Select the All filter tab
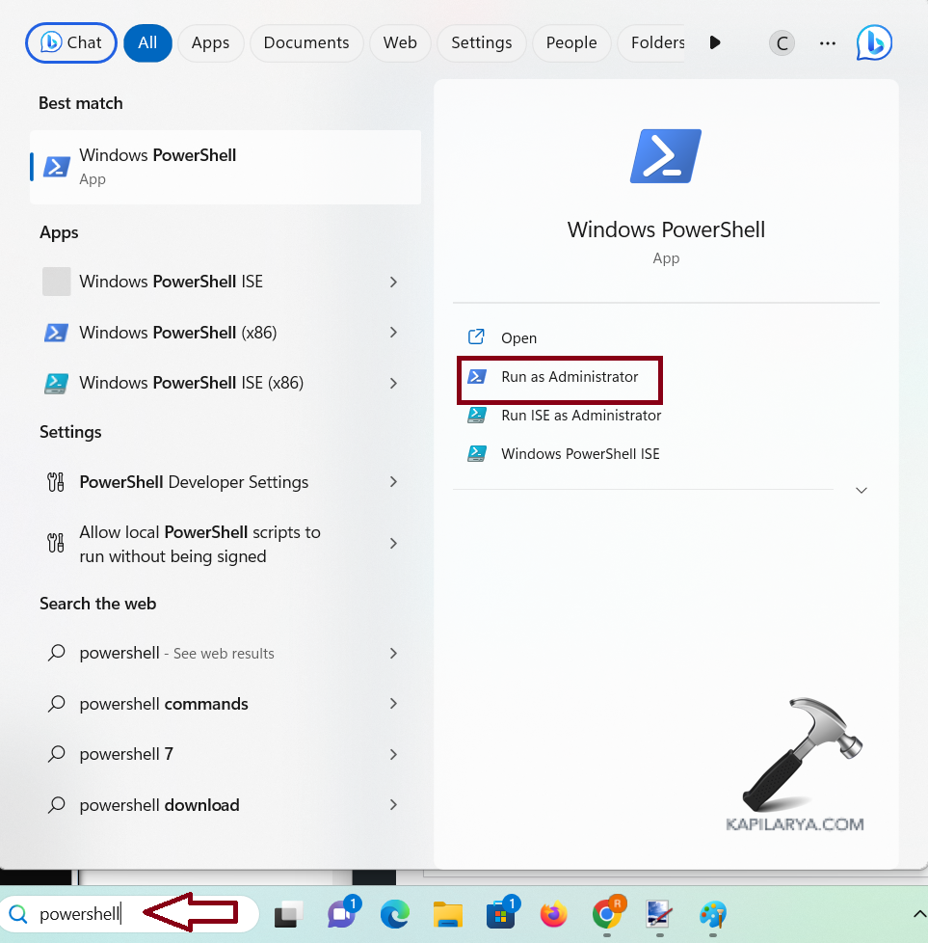 click(147, 42)
